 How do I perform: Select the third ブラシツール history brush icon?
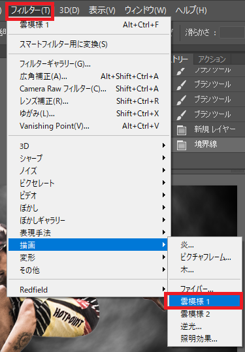coord(181,100)
